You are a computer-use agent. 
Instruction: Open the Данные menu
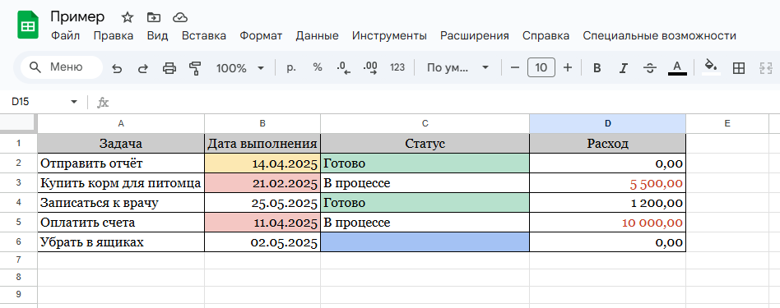318,36
